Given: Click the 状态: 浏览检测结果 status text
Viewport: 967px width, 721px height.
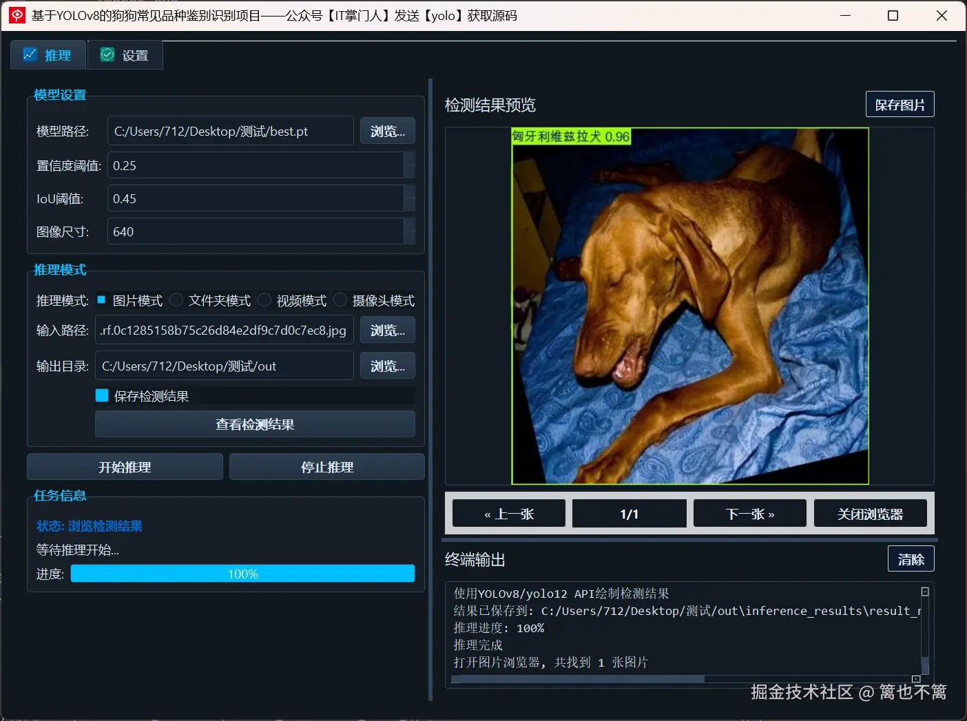Looking at the screenshot, I should coord(90,526).
